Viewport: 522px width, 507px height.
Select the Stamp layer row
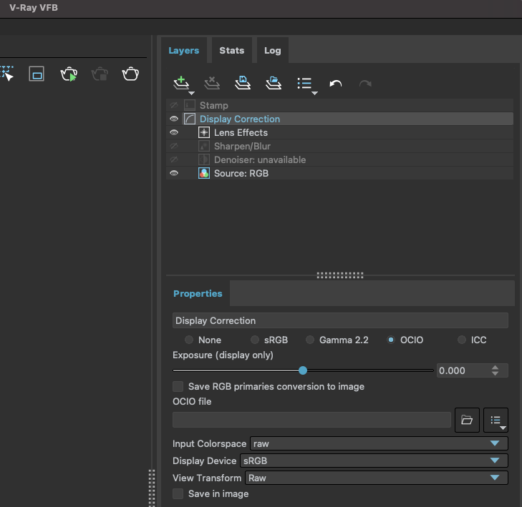(x=339, y=105)
